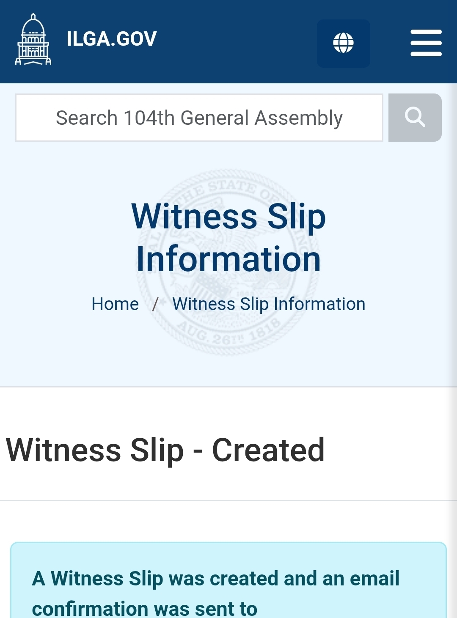Click the large Witness Slip Information heading
This screenshot has width=457, height=618.
228,237
